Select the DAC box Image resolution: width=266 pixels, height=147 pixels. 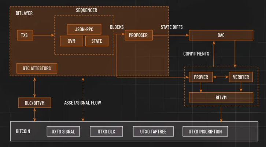coord(221,35)
